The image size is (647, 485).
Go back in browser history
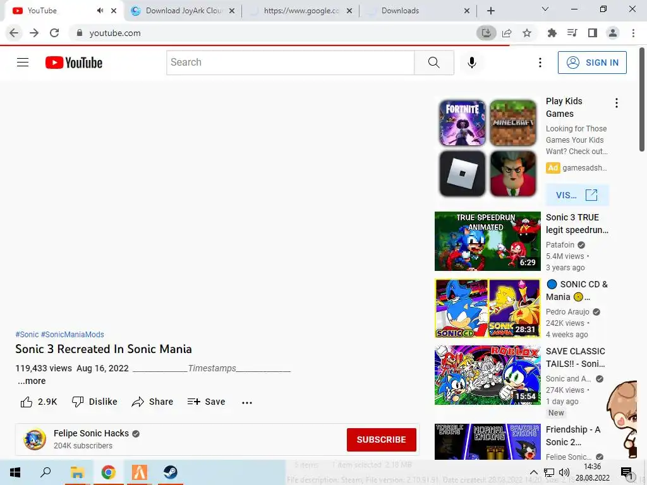(x=14, y=33)
